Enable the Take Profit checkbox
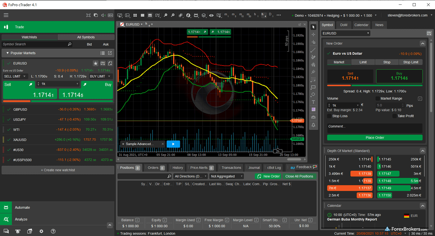 [395, 116]
